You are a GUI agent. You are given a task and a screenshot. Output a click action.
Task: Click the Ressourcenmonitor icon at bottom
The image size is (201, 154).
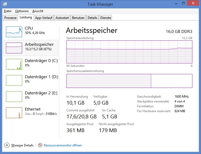tap(40, 145)
